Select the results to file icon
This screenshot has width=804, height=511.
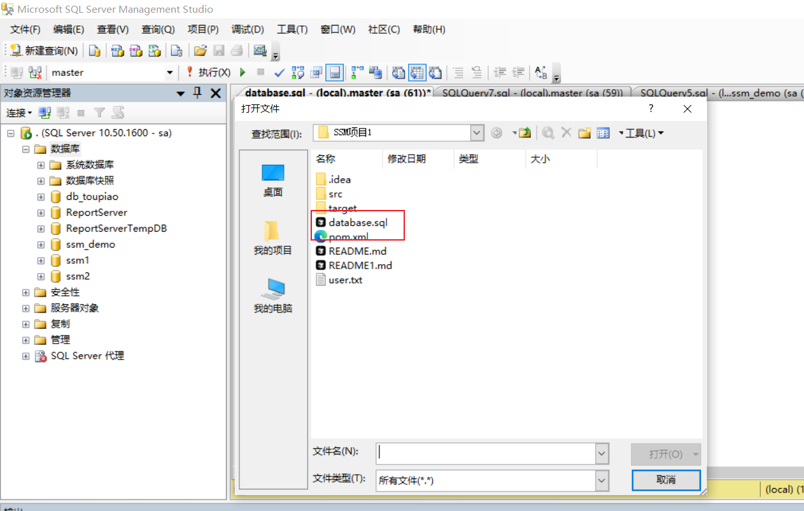click(435, 73)
